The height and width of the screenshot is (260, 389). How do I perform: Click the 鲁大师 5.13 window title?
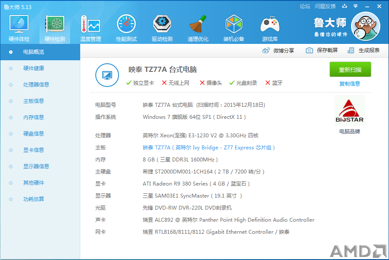tap(18, 7)
